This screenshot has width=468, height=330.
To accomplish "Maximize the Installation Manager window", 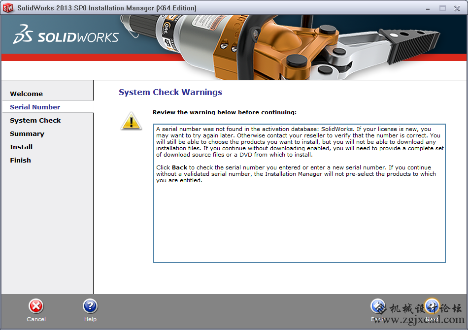I will (442, 8).
